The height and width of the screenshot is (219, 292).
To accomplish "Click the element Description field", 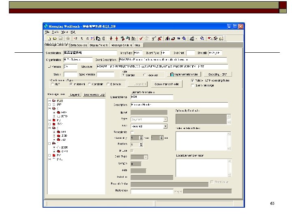I will pyautogui.click(x=179, y=105).
